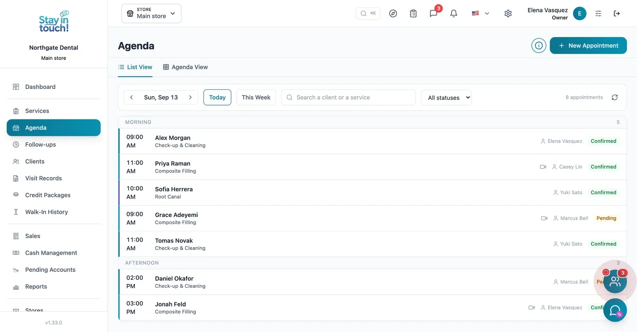Open Cash Management in the sidebar
The width and height of the screenshot is (637, 332).
(54, 253)
